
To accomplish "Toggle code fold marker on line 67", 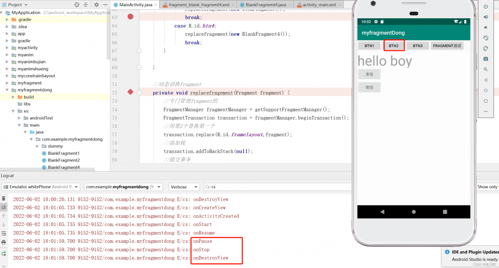I will [139, 51].
